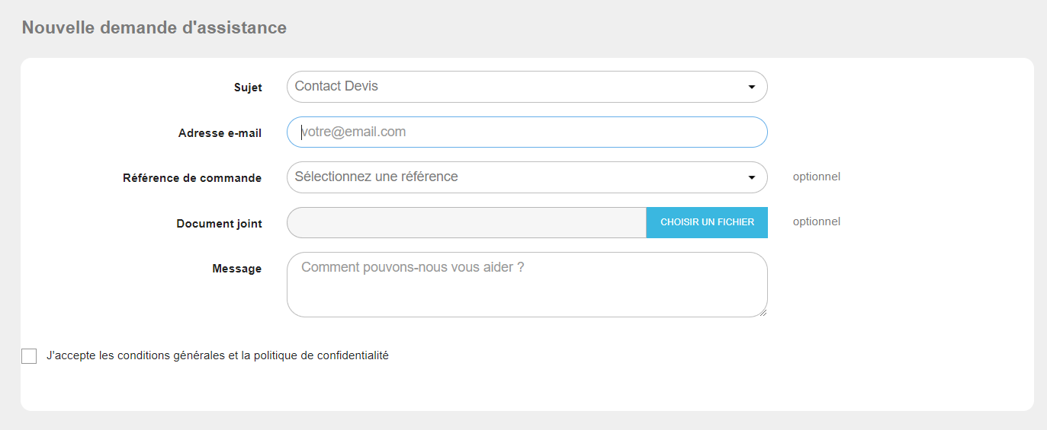
Task: Click into the Message text area
Action: click(x=527, y=285)
